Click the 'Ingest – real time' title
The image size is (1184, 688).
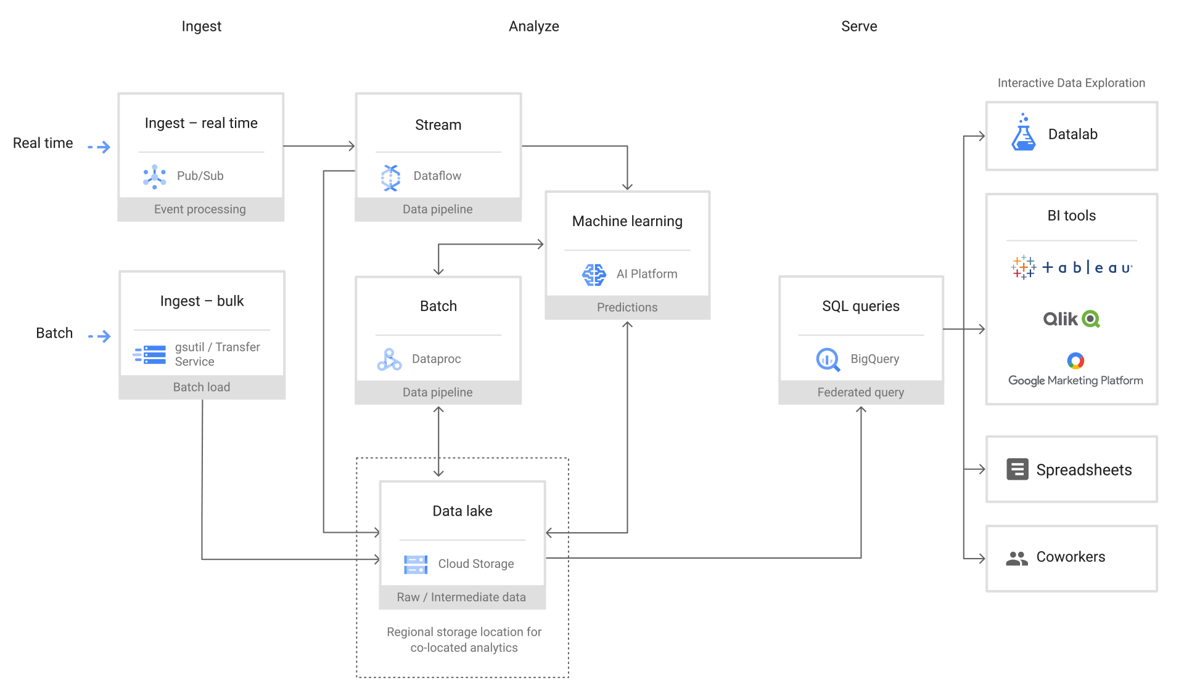click(x=201, y=123)
